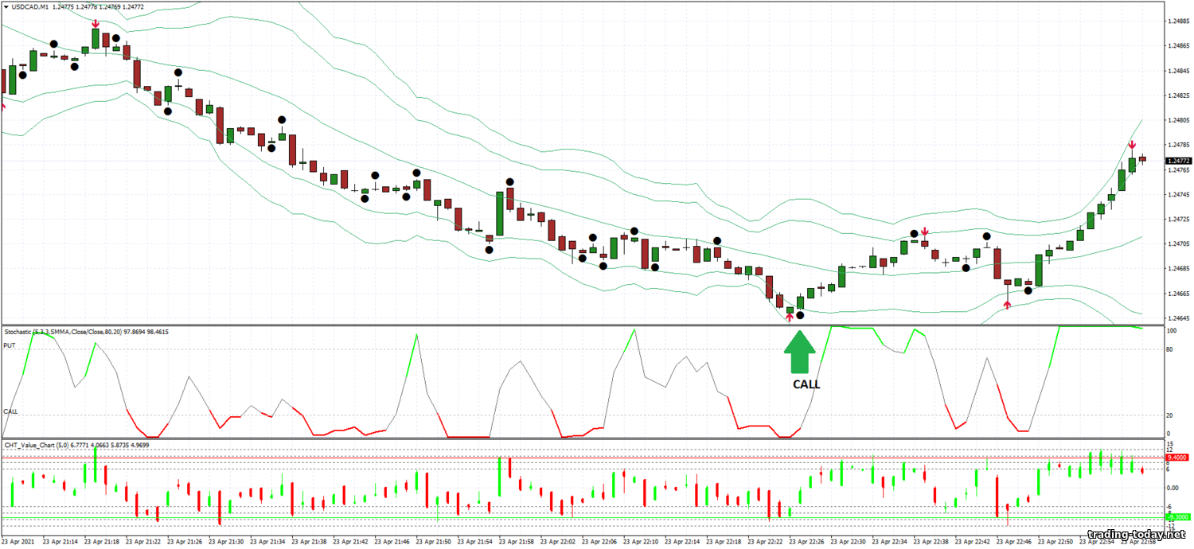1194x549 pixels.
Task: Click the USDCAD,M1 chart title text
Action: (33, 7)
